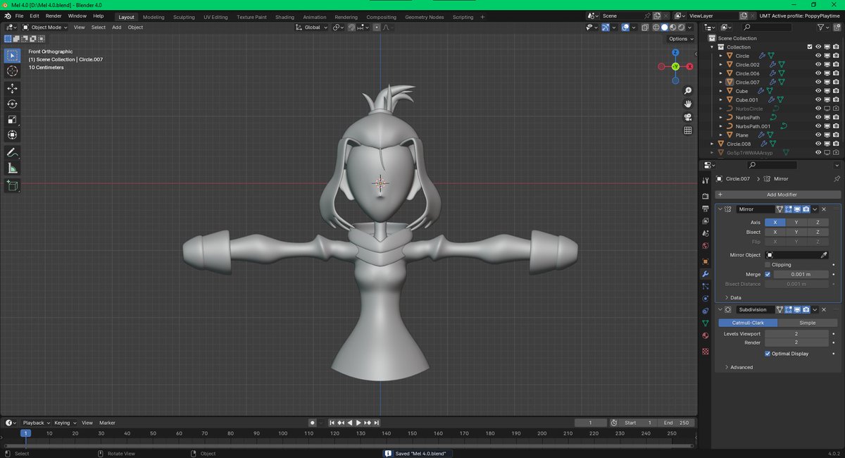Activate the Measure tool
Image resolution: width=845 pixels, height=458 pixels.
click(x=12, y=168)
